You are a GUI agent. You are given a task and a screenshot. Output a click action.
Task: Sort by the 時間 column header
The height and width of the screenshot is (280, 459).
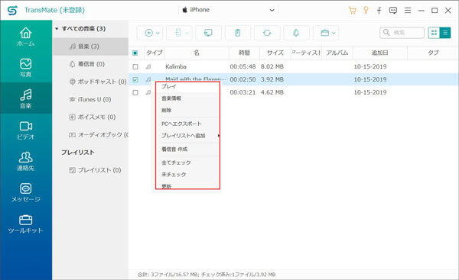[x=244, y=53]
